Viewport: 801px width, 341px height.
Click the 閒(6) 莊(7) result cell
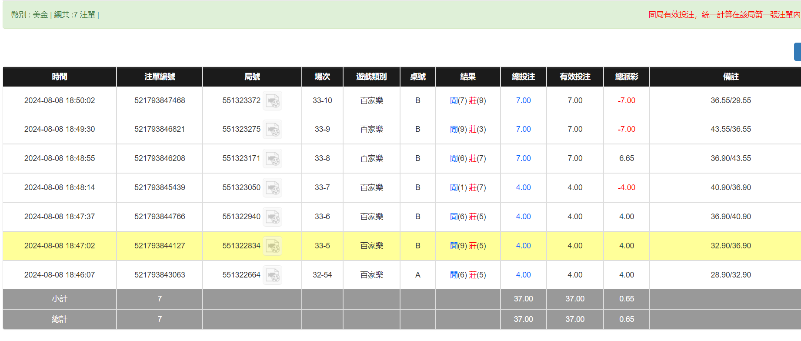tap(467, 158)
